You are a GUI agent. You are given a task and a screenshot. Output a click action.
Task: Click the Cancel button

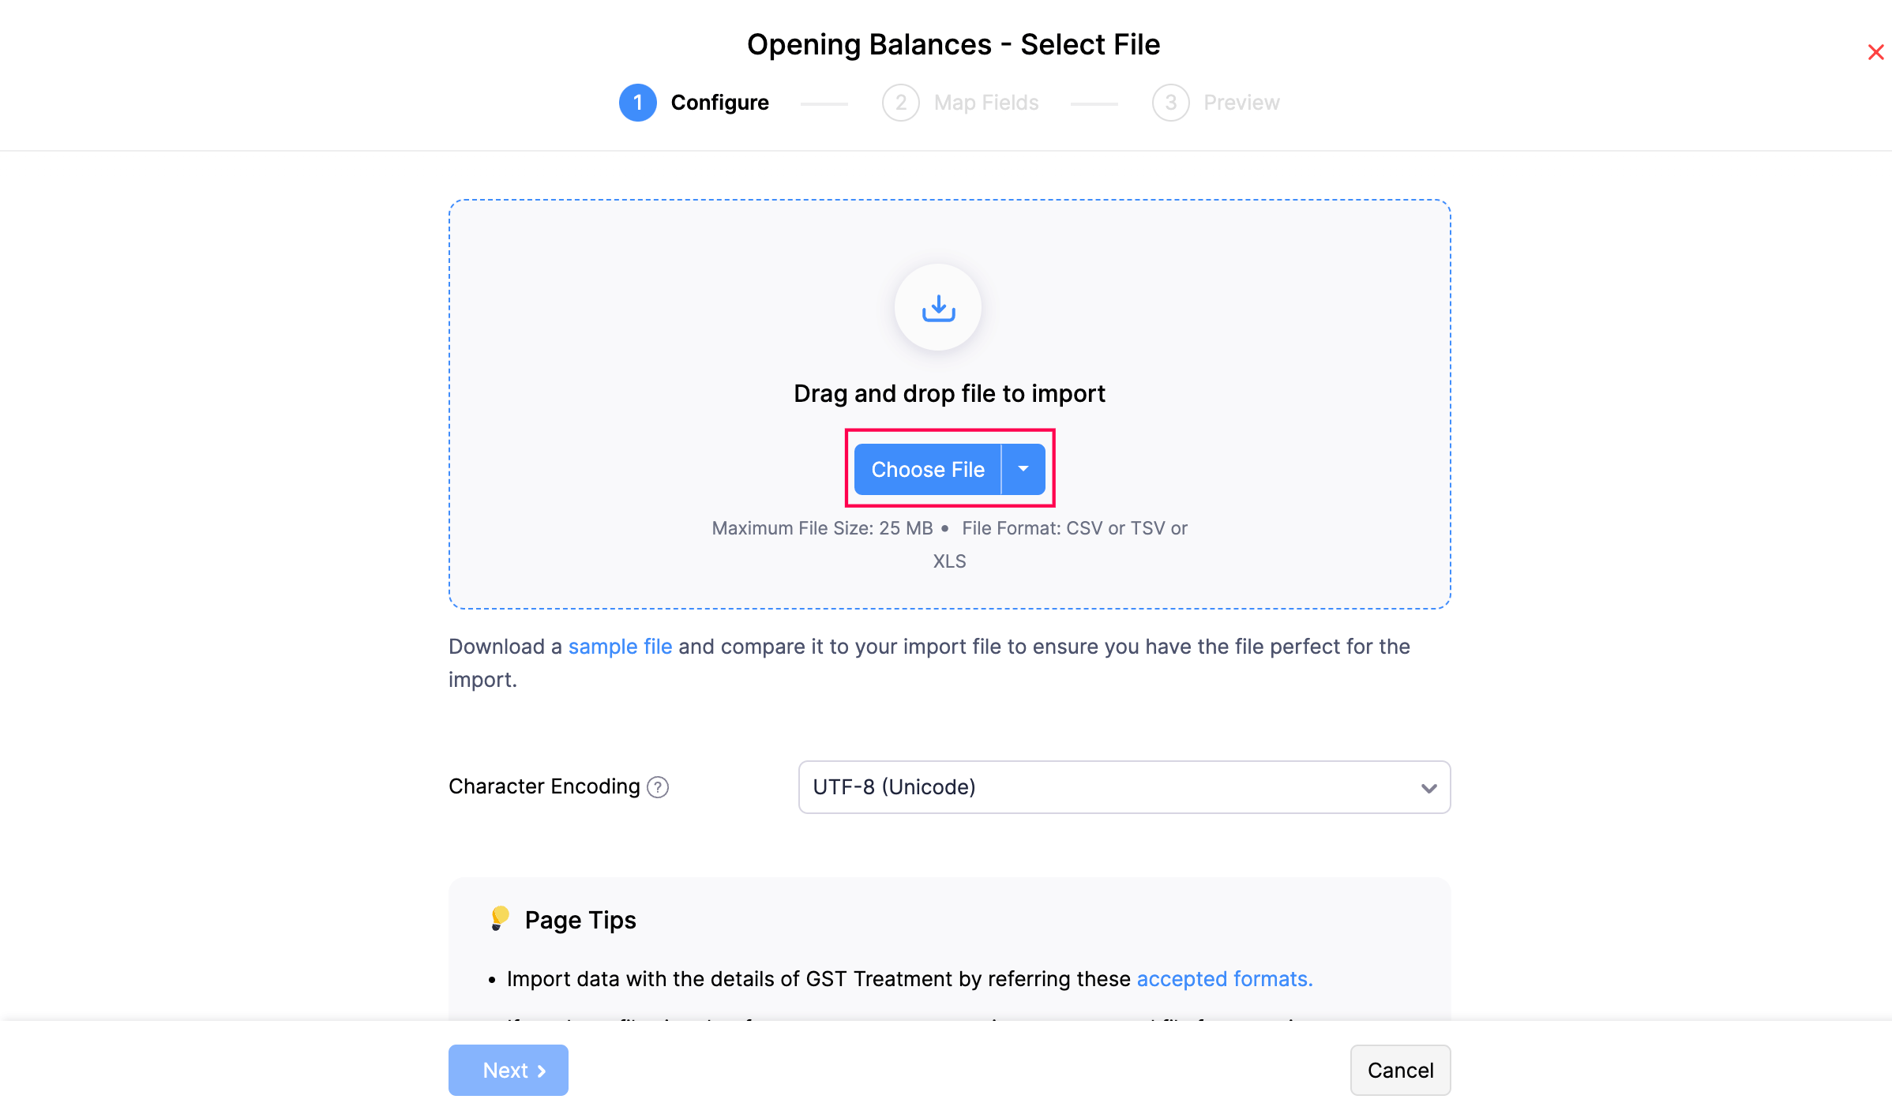(1399, 1070)
